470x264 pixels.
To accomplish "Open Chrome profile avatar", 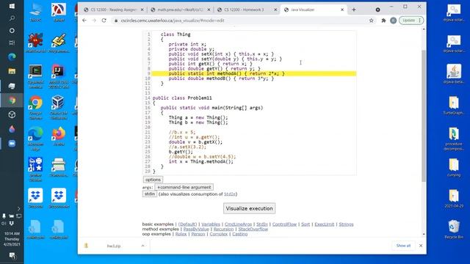I will [x=394, y=21].
